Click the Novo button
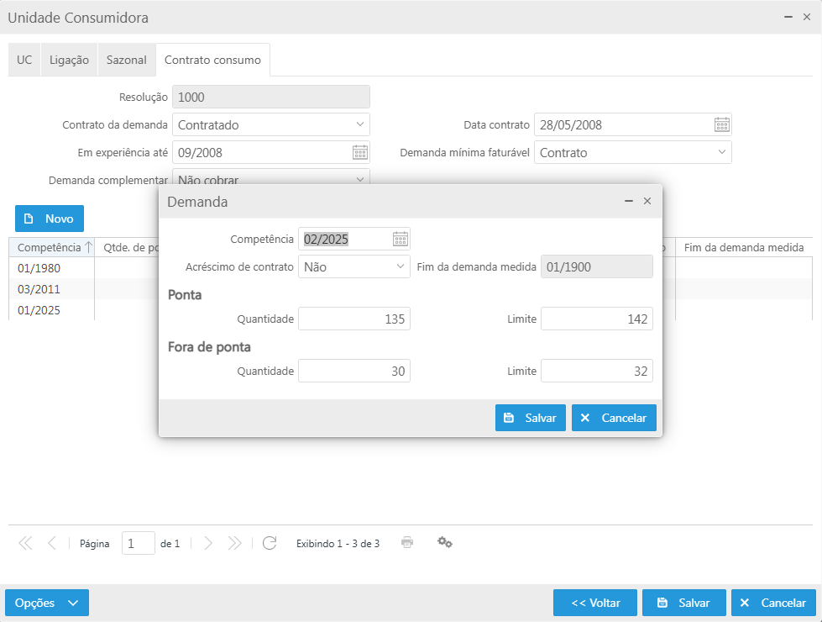Viewport: 822px width, 622px height. (x=50, y=219)
